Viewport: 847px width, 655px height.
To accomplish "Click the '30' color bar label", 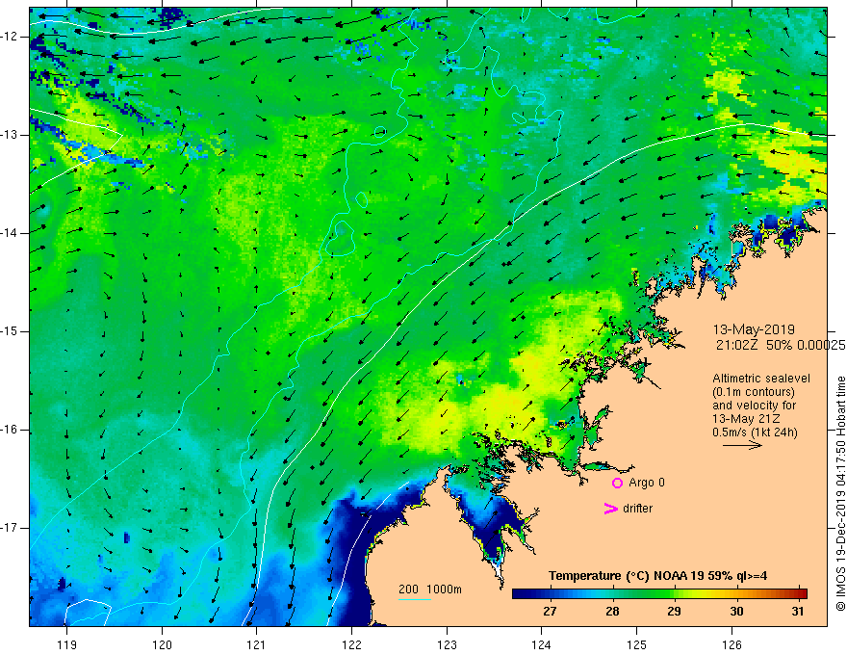I will tap(737, 612).
